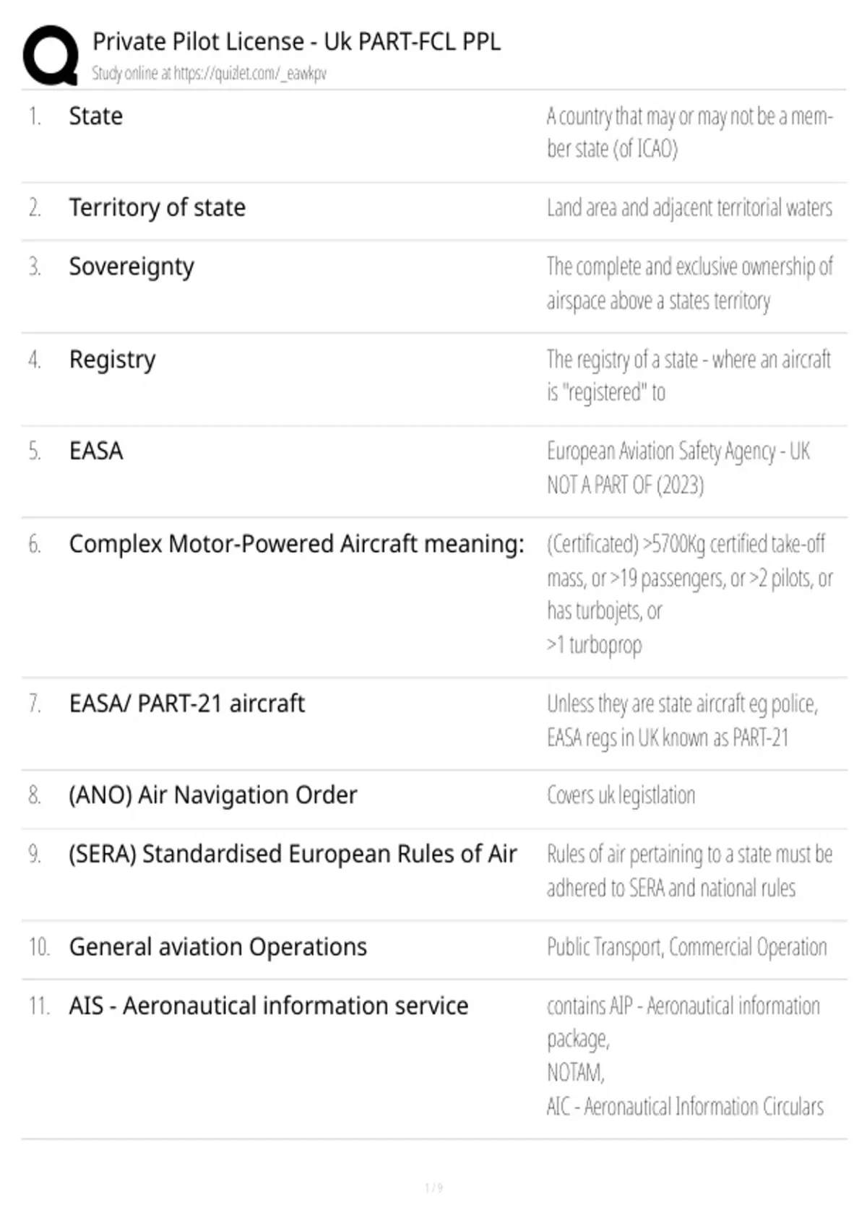Click the page number indicator at bottom
The width and height of the screenshot is (867, 1228).
point(434,1188)
